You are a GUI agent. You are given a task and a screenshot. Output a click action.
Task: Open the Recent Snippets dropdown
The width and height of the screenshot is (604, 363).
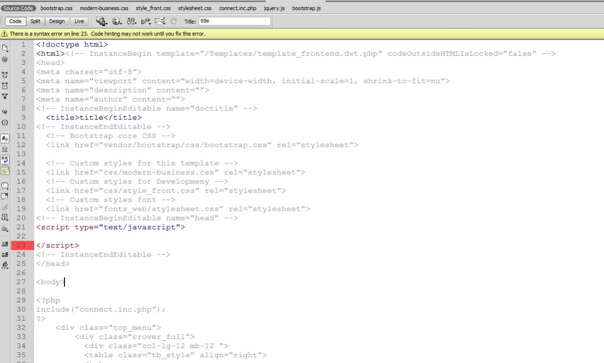(x=5, y=218)
